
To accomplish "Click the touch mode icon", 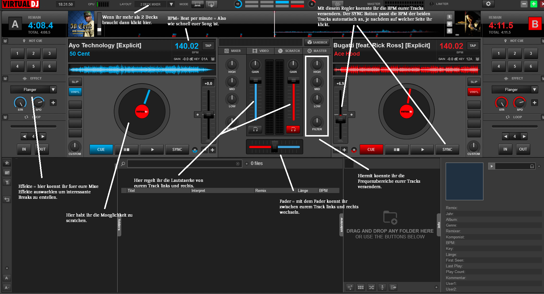I will coord(211,4).
